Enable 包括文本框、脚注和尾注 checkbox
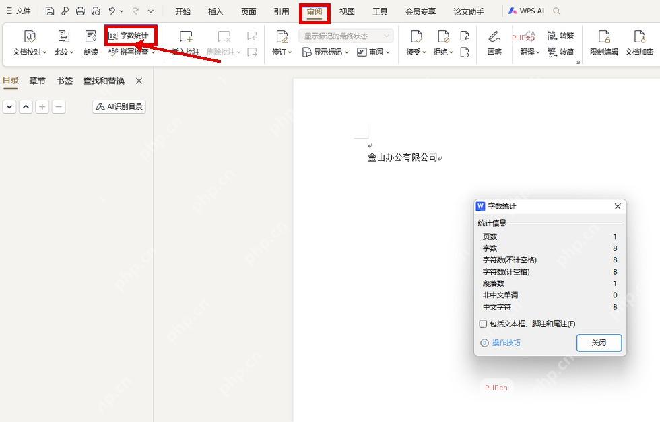Image resolution: width=660 pixels, height=422 pixels. pos(484,324)
